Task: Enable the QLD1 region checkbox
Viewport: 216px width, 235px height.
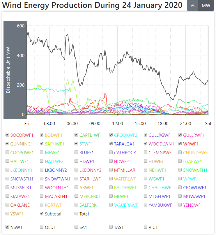Action: (x=42, y=227)
